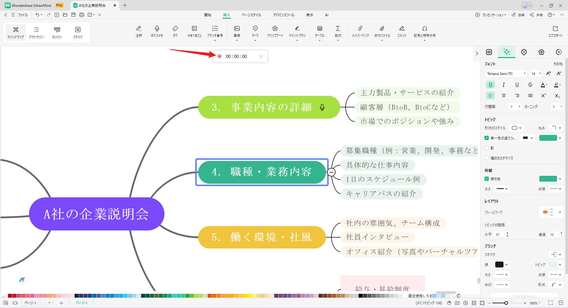The width and height of the screenshot is (568, 308).
Task: Open the Clipart (クリップアート) library
Action: pos(275,31)
